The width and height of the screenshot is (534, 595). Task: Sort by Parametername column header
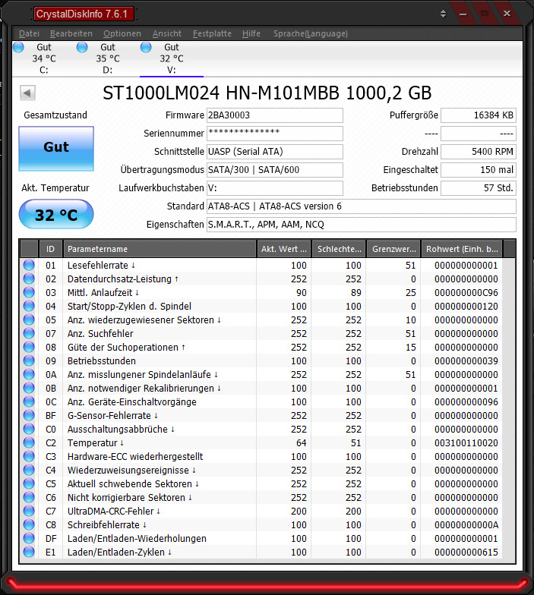160,249
